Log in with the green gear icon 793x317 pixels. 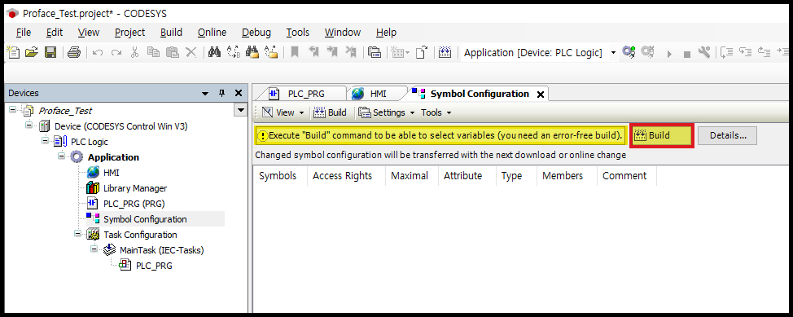point(629,52)
